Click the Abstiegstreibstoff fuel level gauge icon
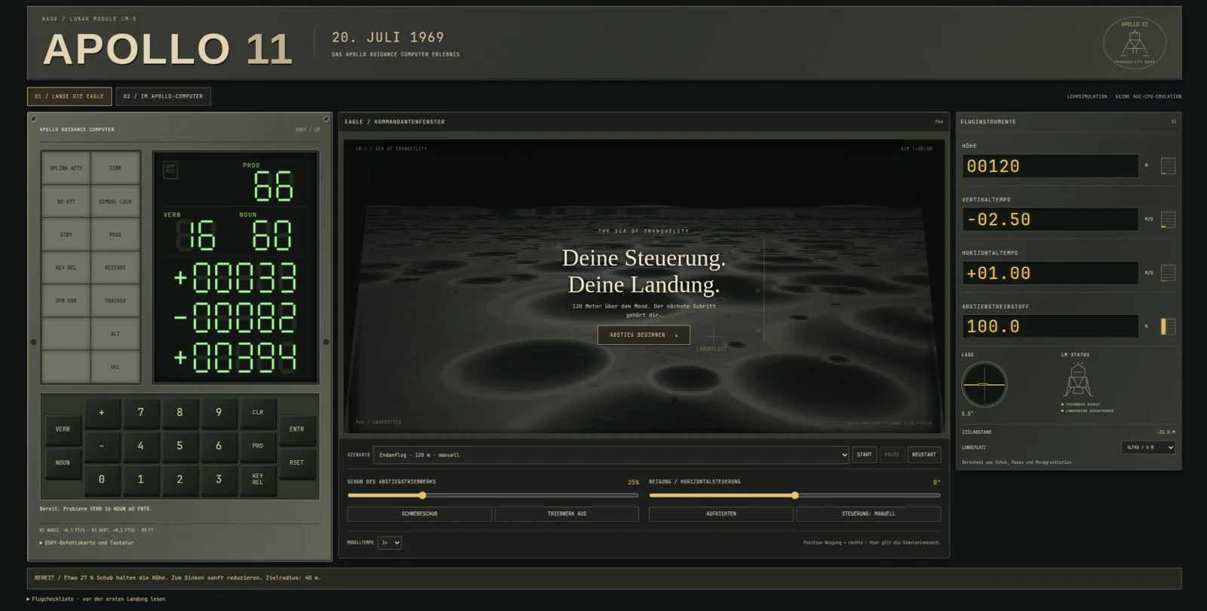This screenshot has height=611, width=1207. coord(1168,326)
